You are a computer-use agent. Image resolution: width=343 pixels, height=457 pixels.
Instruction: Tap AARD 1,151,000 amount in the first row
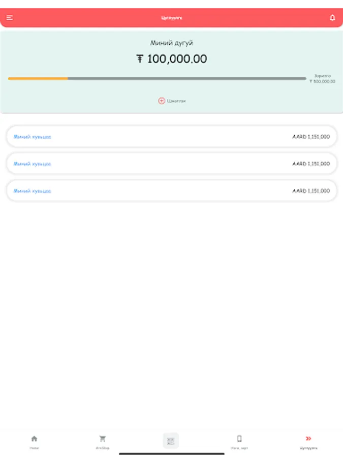311,137
